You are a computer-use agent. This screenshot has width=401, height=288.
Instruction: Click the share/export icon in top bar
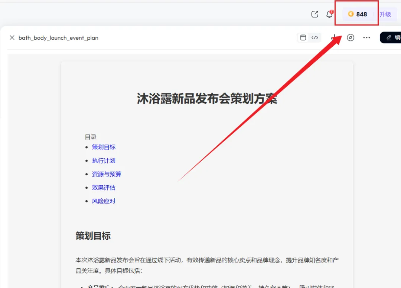[x=315, y=14]
